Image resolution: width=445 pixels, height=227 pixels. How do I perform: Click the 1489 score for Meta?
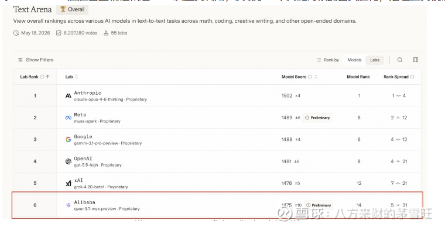click(287, 118)
